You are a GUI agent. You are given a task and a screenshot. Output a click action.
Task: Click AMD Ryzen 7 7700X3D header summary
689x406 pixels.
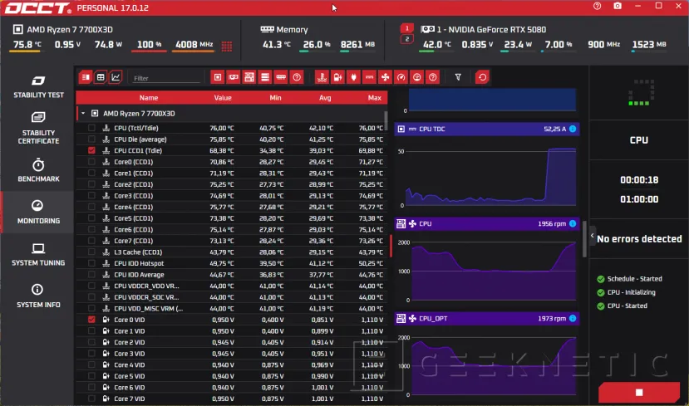122,38
